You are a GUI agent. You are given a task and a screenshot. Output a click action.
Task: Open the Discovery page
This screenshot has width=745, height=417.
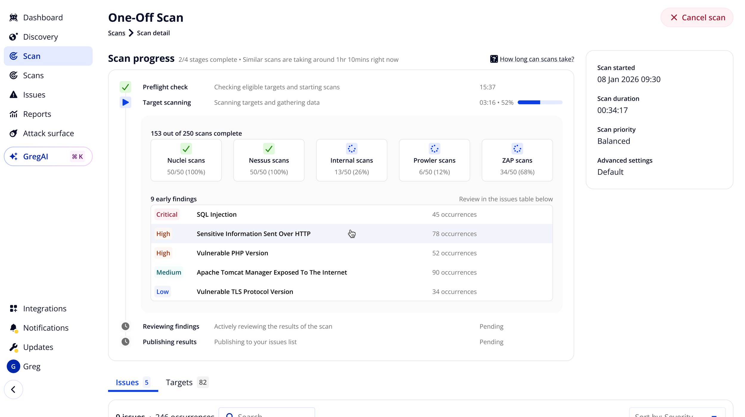(x=41, y=36)
